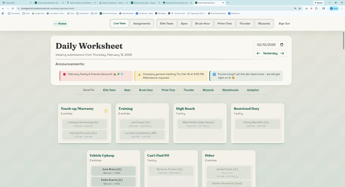The height and width of the screenshot is (187, 345).
Task: Select the Assignments tab
Action: tap(142, 24)
